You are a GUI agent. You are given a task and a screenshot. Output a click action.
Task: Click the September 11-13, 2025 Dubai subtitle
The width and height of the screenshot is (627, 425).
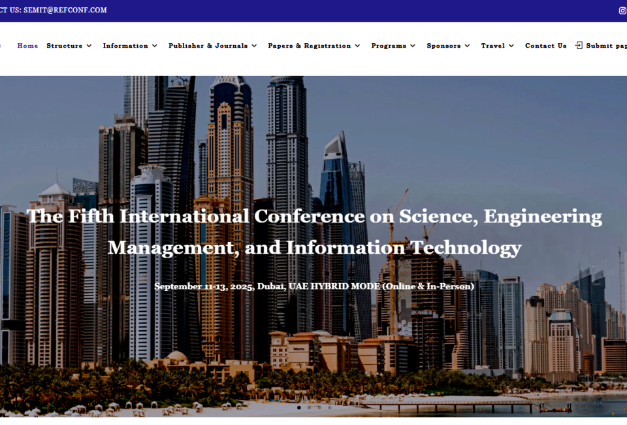coord(314,286)
